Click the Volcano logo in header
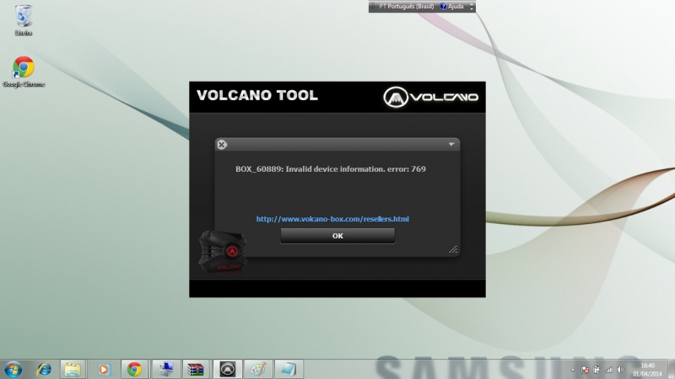 [x=430, y=97]
